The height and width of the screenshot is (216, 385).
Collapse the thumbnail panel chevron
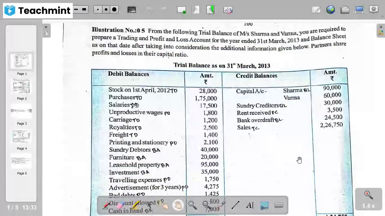pyautogui.click(x=46, y=33)
